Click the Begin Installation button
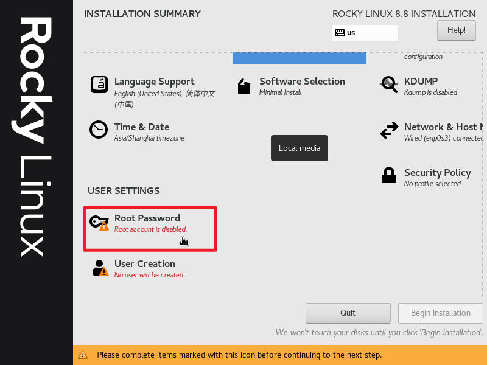Viewport: 487px width, 365px height. point(440,313)
